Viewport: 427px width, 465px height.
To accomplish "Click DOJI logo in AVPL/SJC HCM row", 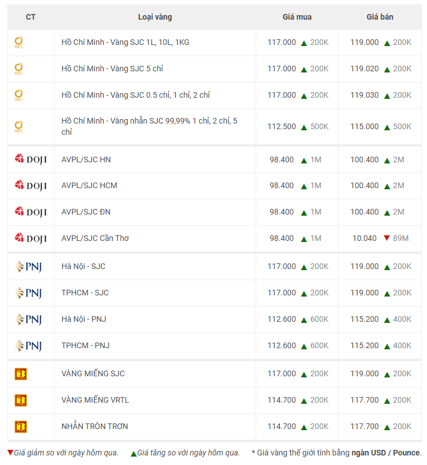I will coord(31,186).
